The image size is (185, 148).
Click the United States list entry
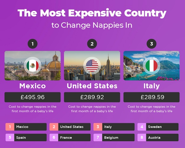click(74, 127)
